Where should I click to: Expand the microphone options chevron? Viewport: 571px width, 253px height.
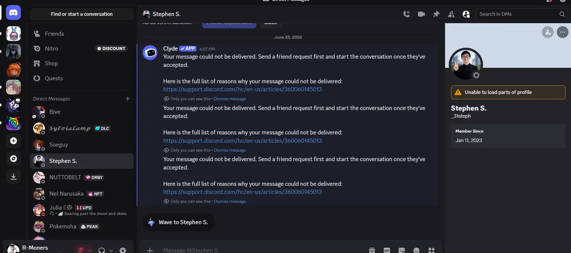[90, 251]
